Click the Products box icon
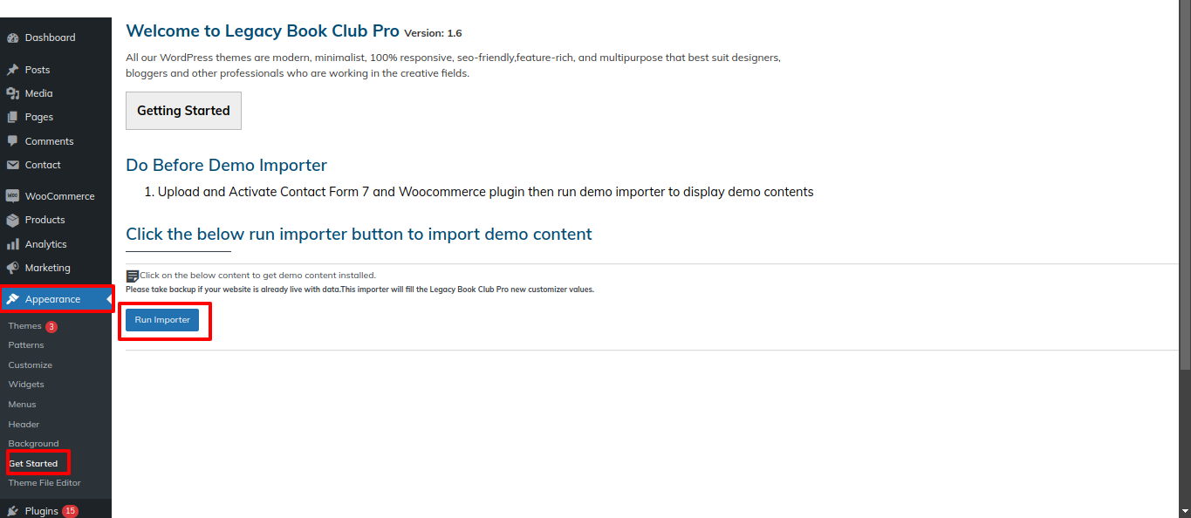The image size is (1191, 518). [x=12, y=220]
